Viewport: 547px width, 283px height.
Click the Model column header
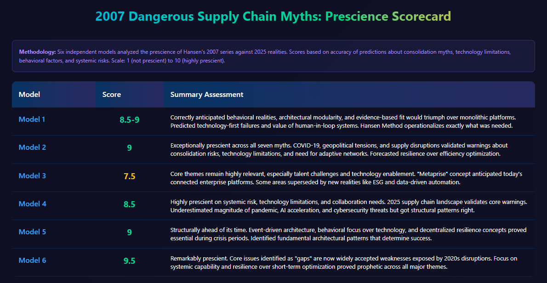(x=29, y=95)
